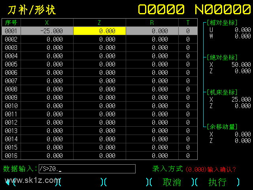The width and height of the screenshot is (253, 190).
Task: Select the Z value in row 0016
Action: click(x=100, y=156)
